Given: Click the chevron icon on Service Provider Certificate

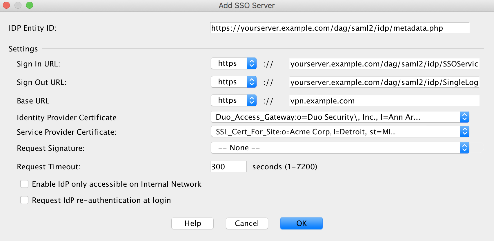Looking at the screenshot, I should [x=464, y=131].
